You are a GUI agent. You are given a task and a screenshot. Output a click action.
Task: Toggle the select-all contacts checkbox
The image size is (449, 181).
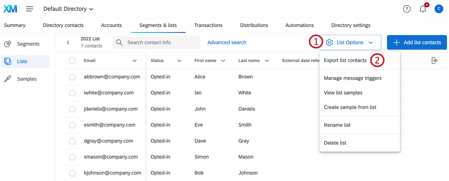coord(72,61)
